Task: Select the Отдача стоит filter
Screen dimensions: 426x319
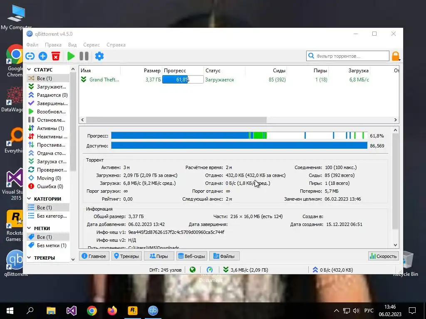Action: click(x=48, y=153)
